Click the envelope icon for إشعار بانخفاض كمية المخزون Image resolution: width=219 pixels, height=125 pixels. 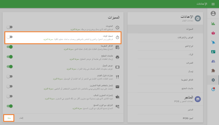pyautogui.click(x=117, y=87)
